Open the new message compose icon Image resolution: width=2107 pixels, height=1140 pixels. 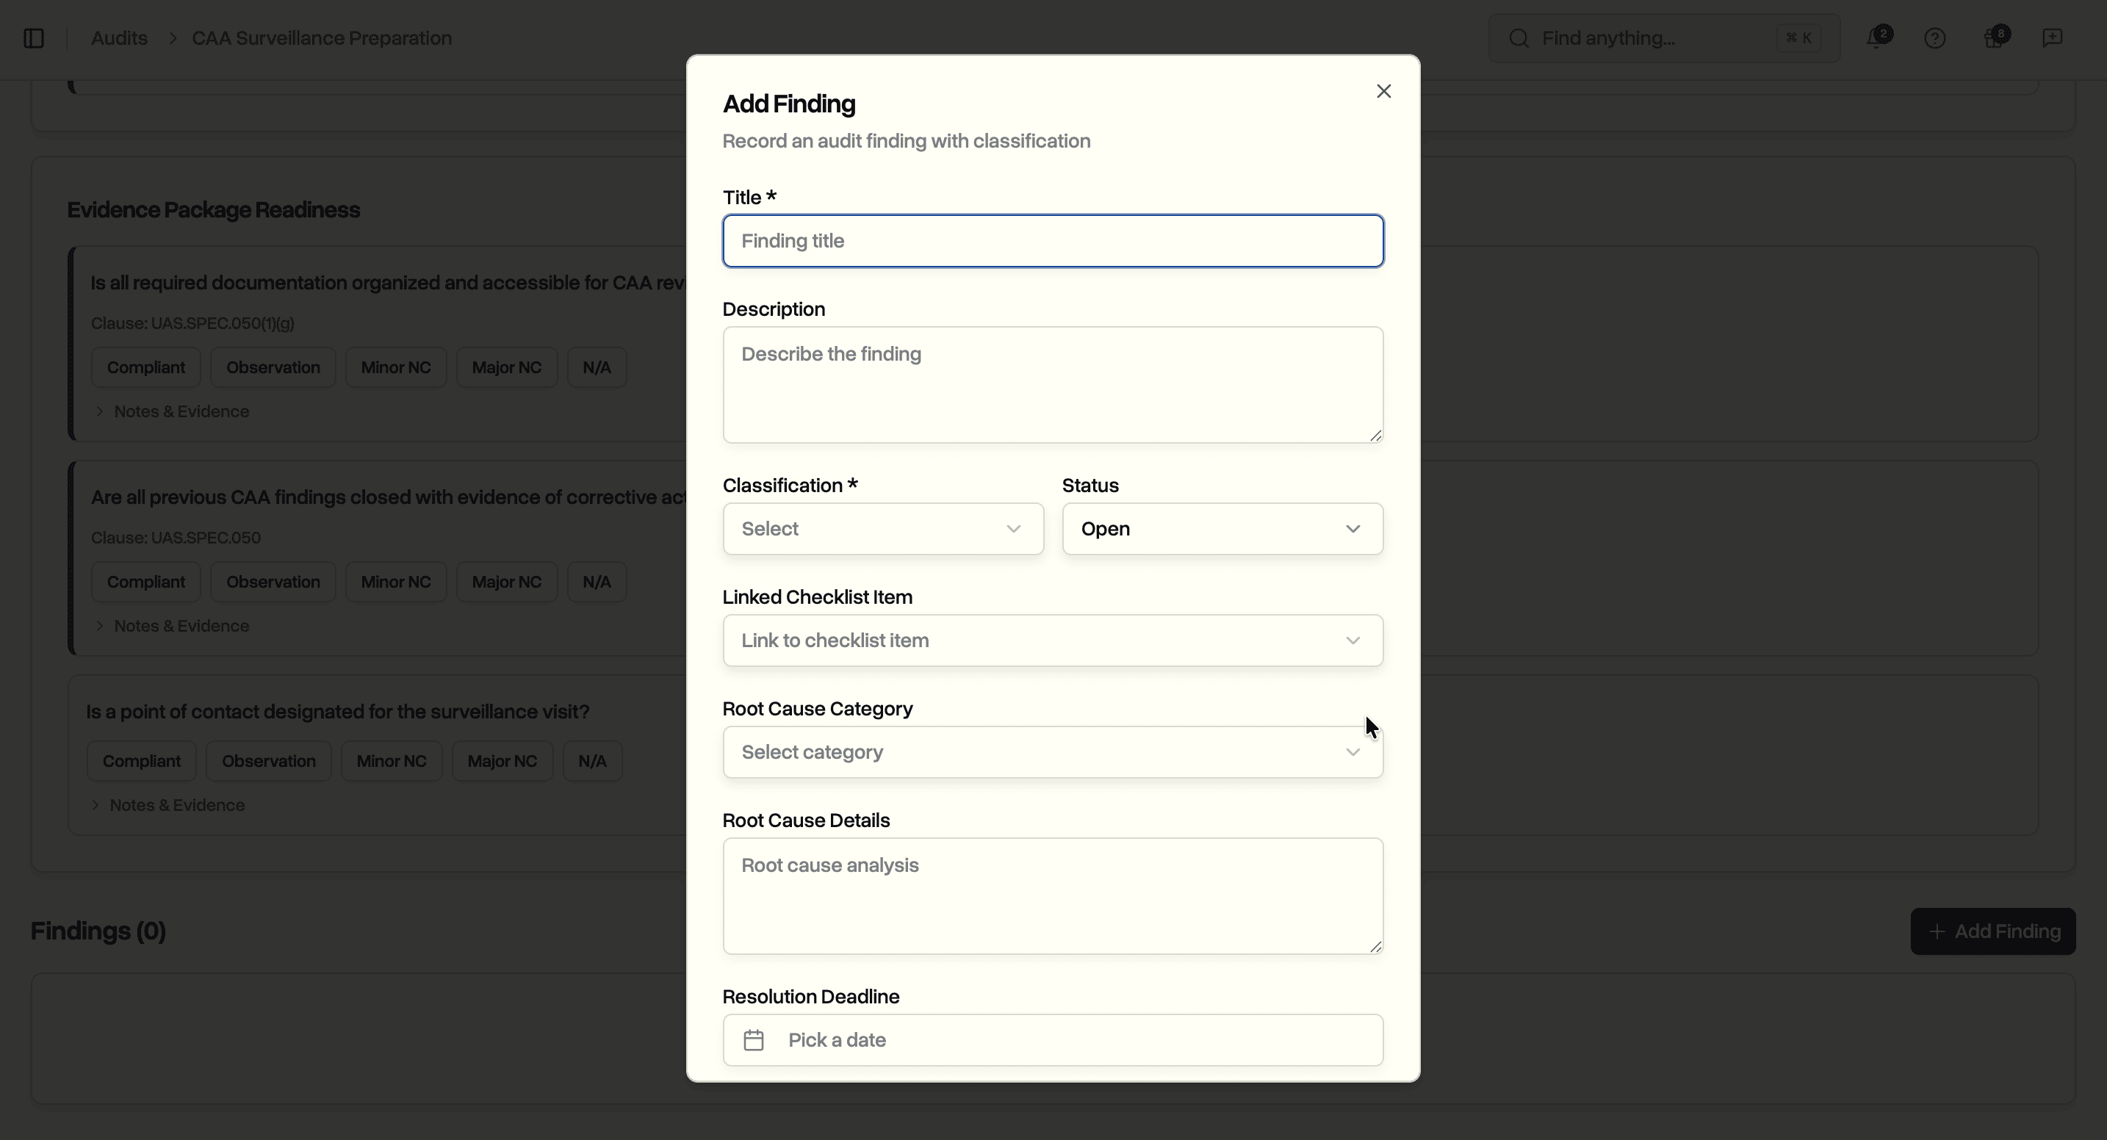click(x=2053, y=37)
